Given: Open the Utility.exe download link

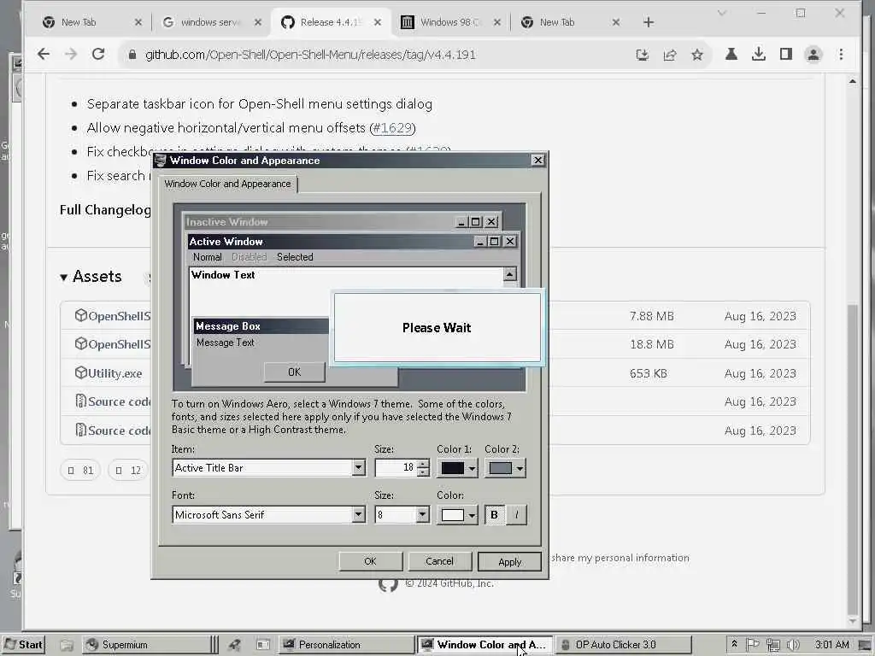Looking at the screenshot, I should (115, 373).
